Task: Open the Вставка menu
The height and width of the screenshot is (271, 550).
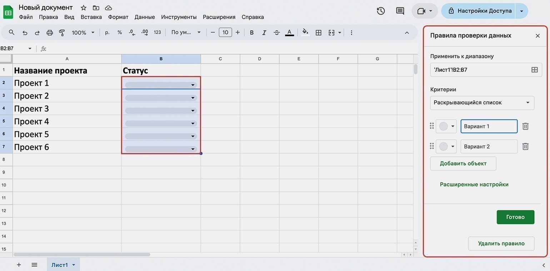Action: [91, 17]
